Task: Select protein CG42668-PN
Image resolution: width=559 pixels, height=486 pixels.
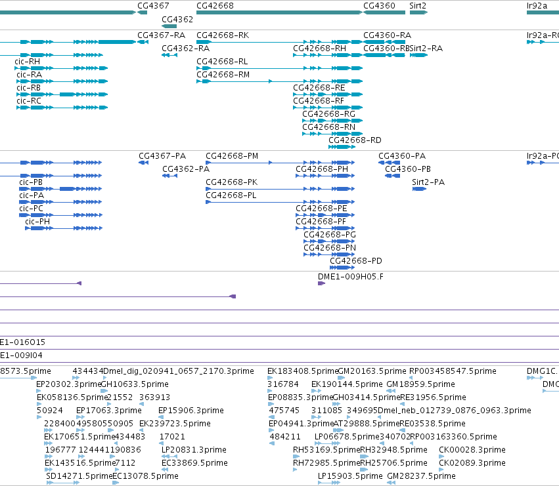Action: click(x=330, y=249)
